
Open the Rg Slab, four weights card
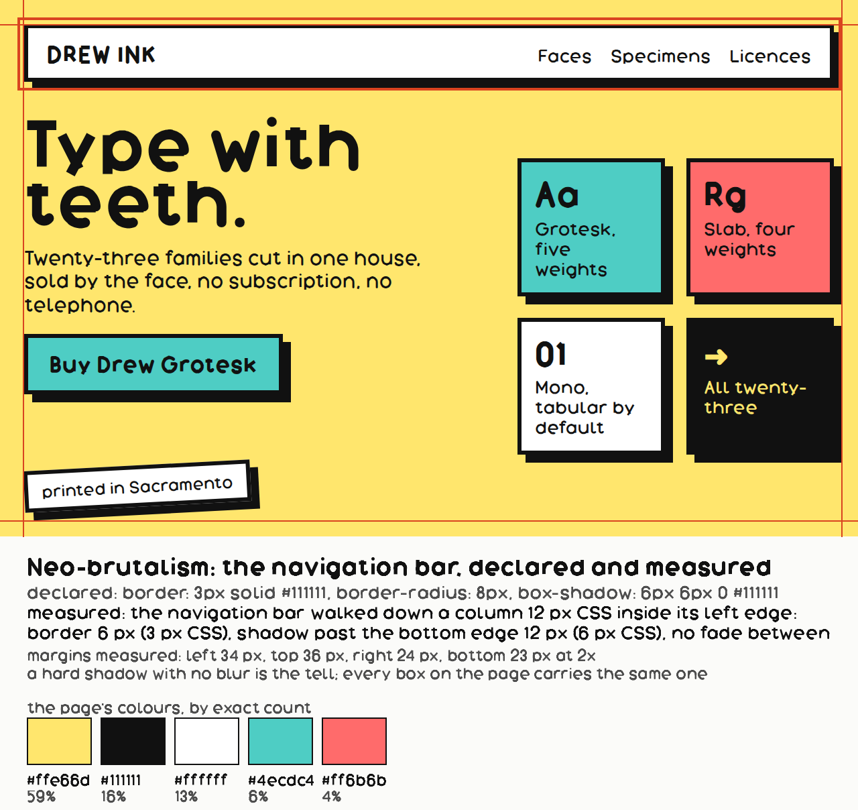tap(760, 227)
